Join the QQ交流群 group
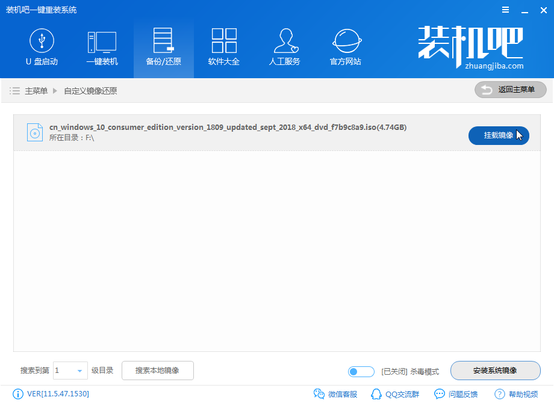This screenshot has height=403, width=554. 395,394
